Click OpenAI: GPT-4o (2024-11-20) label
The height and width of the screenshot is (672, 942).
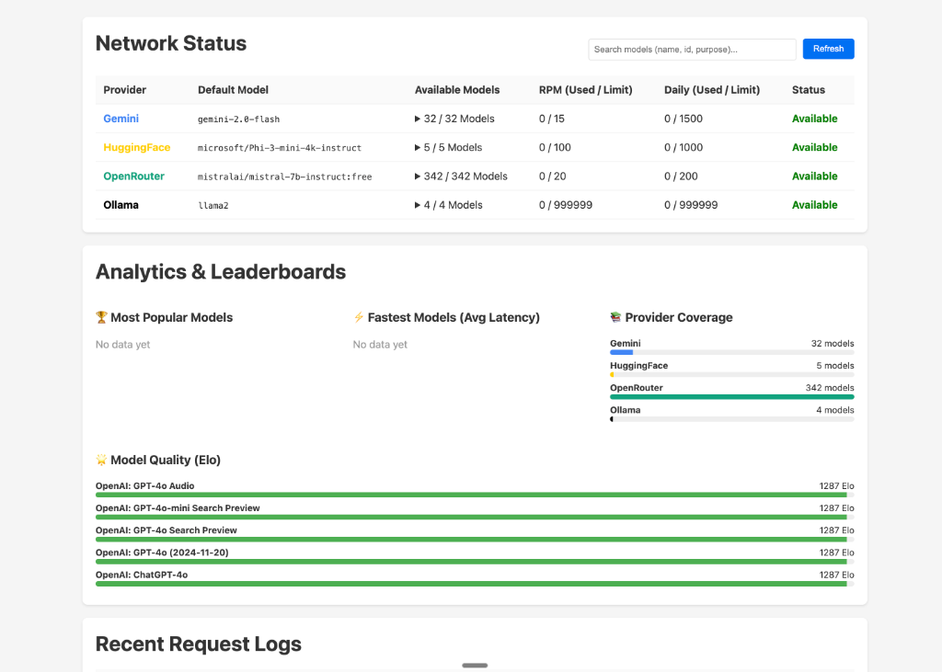click(162, 552)
